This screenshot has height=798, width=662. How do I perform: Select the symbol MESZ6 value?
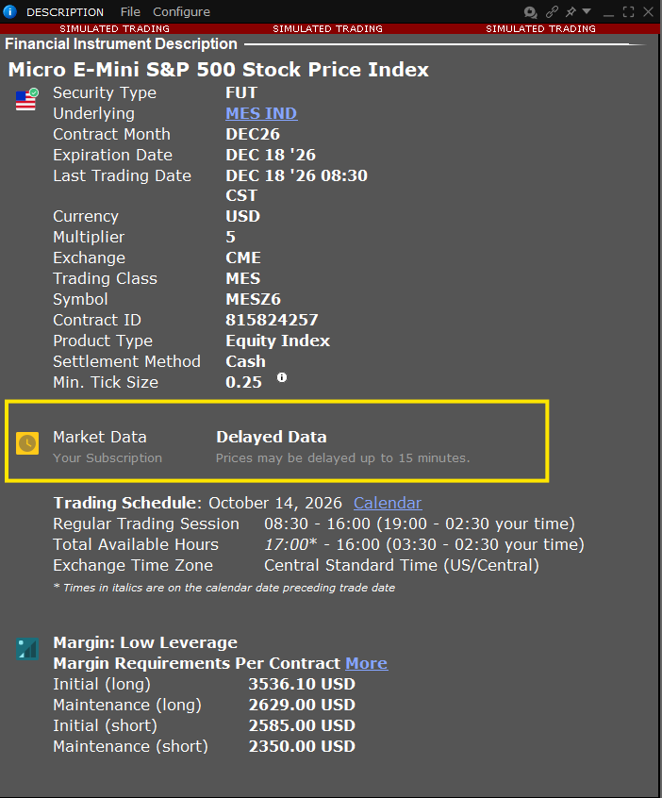click(x=253, y=299)
